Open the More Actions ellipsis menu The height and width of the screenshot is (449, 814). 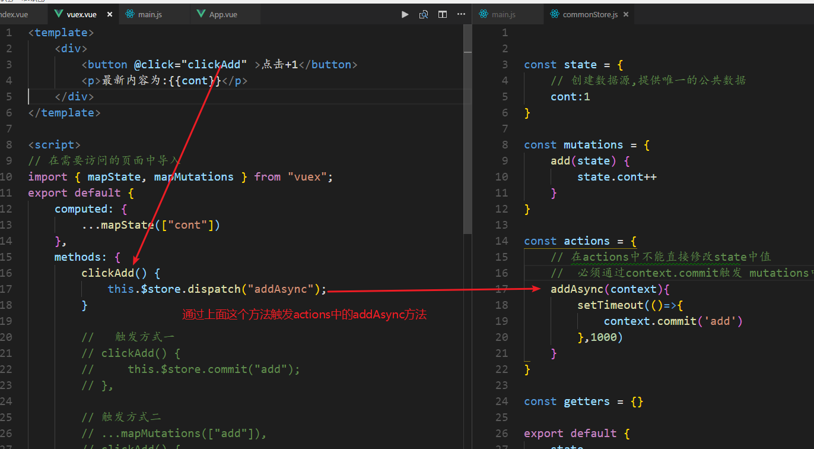click(x=461, y=14)
